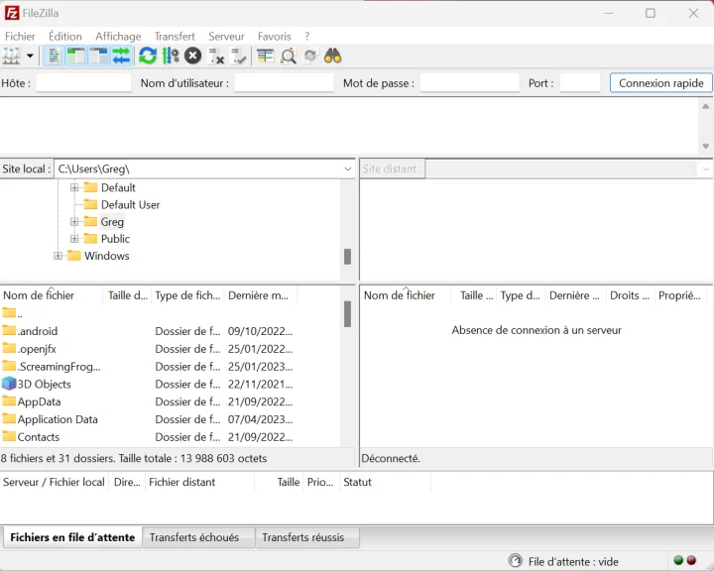Click message log scroll down arrow

[x=705, y=146]
